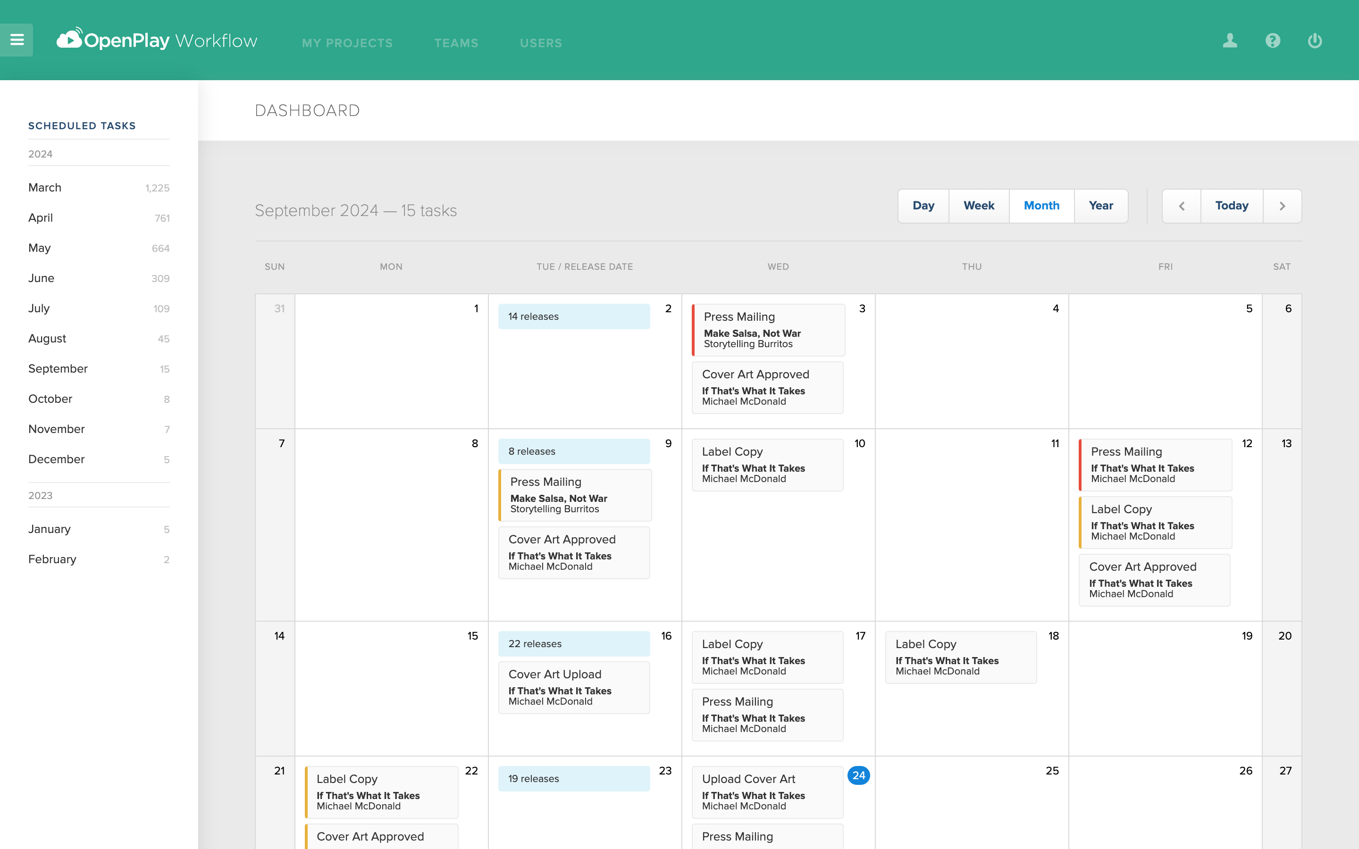
Task: Select September in scheduled tasks
Action: tap(99, 369)
